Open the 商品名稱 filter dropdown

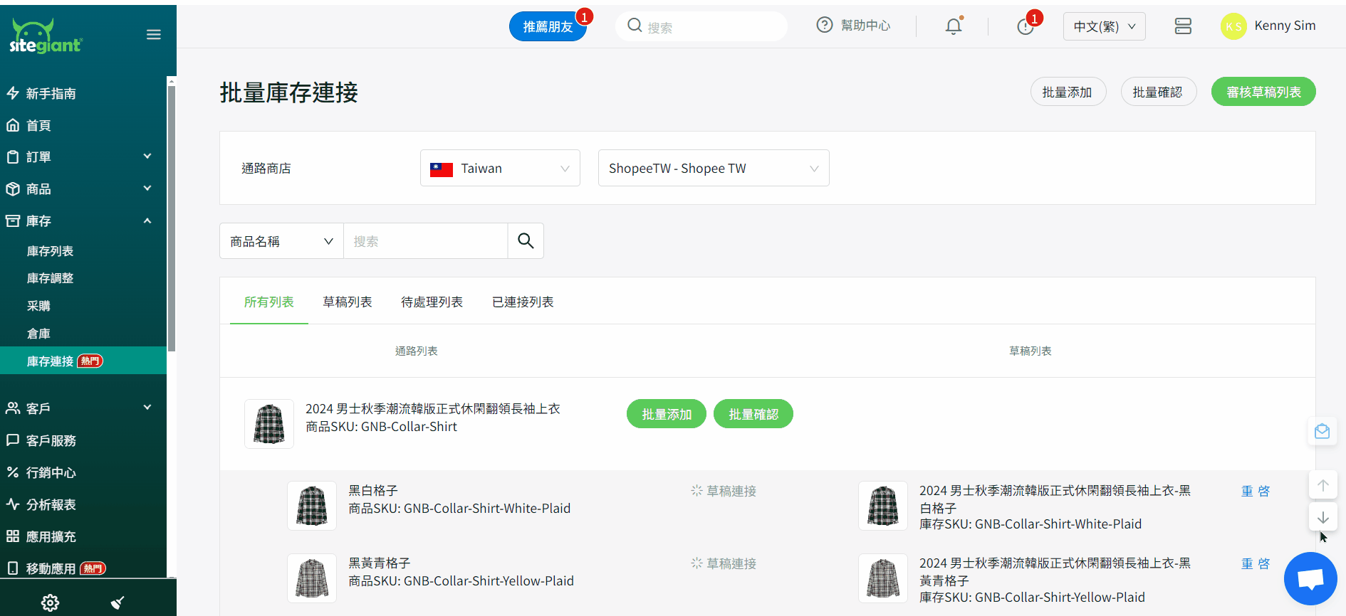pyautogui.click(x=281, y=241)
